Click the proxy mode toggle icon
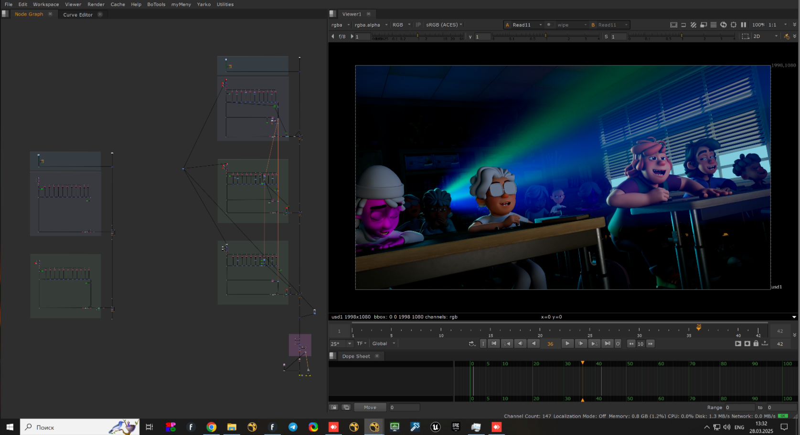The height and width of the screenshot is (435, 800). [683, 25]
